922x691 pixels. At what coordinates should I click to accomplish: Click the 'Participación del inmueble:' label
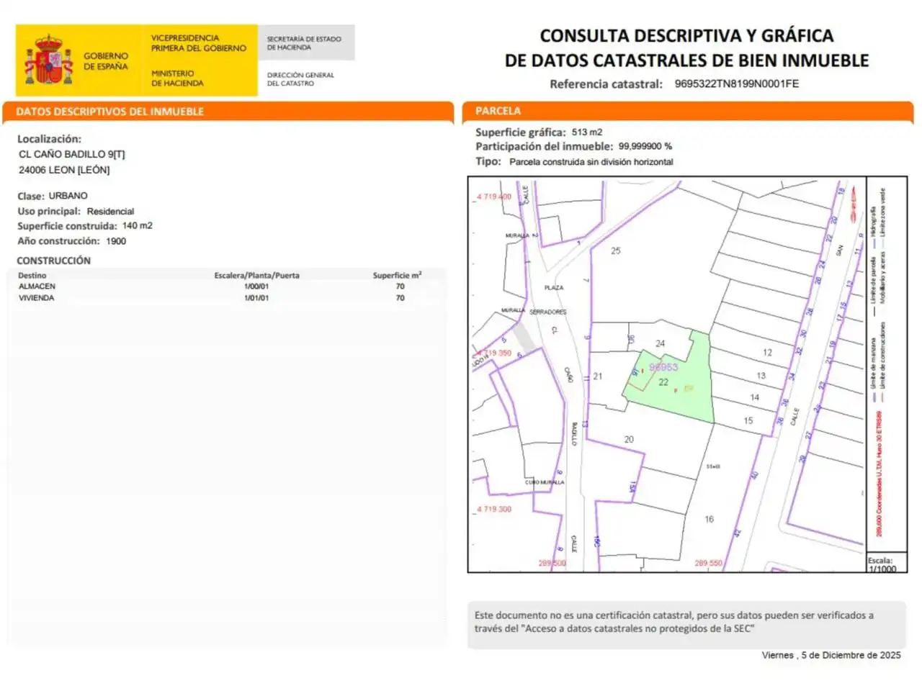[x=544, y=147]
